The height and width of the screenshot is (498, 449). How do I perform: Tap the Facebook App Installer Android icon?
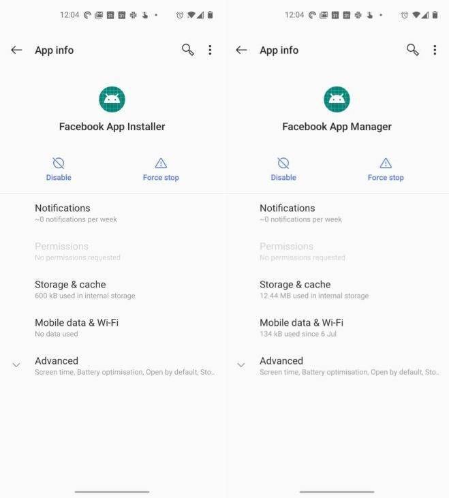[112, 99]
